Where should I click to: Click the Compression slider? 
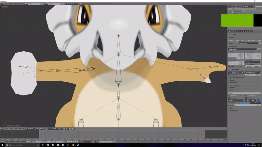click(x=245, y=105)
